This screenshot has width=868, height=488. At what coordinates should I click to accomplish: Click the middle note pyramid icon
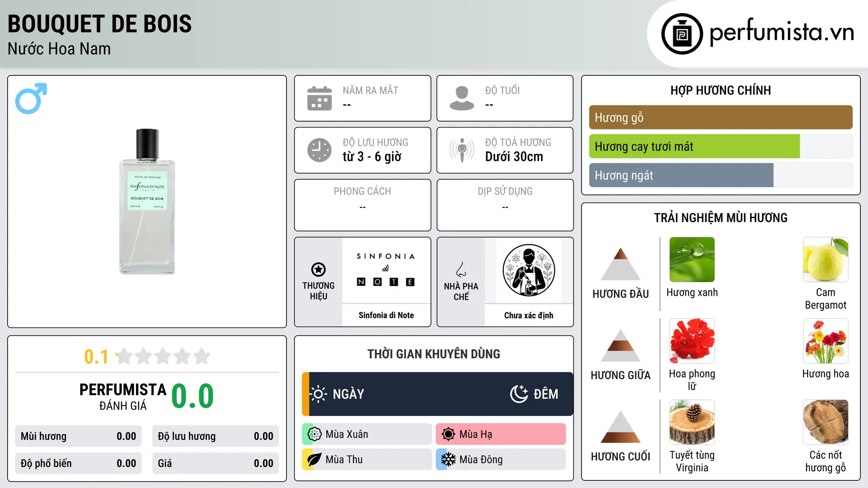coord(620,345)
